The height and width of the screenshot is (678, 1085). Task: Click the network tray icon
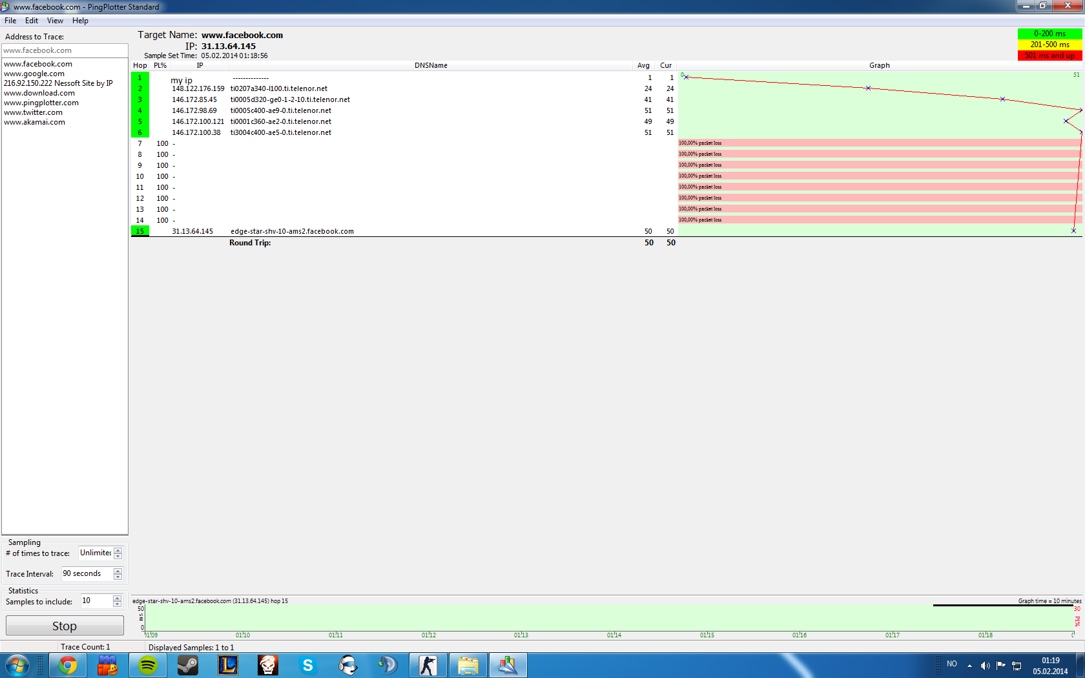[1016, 665]
